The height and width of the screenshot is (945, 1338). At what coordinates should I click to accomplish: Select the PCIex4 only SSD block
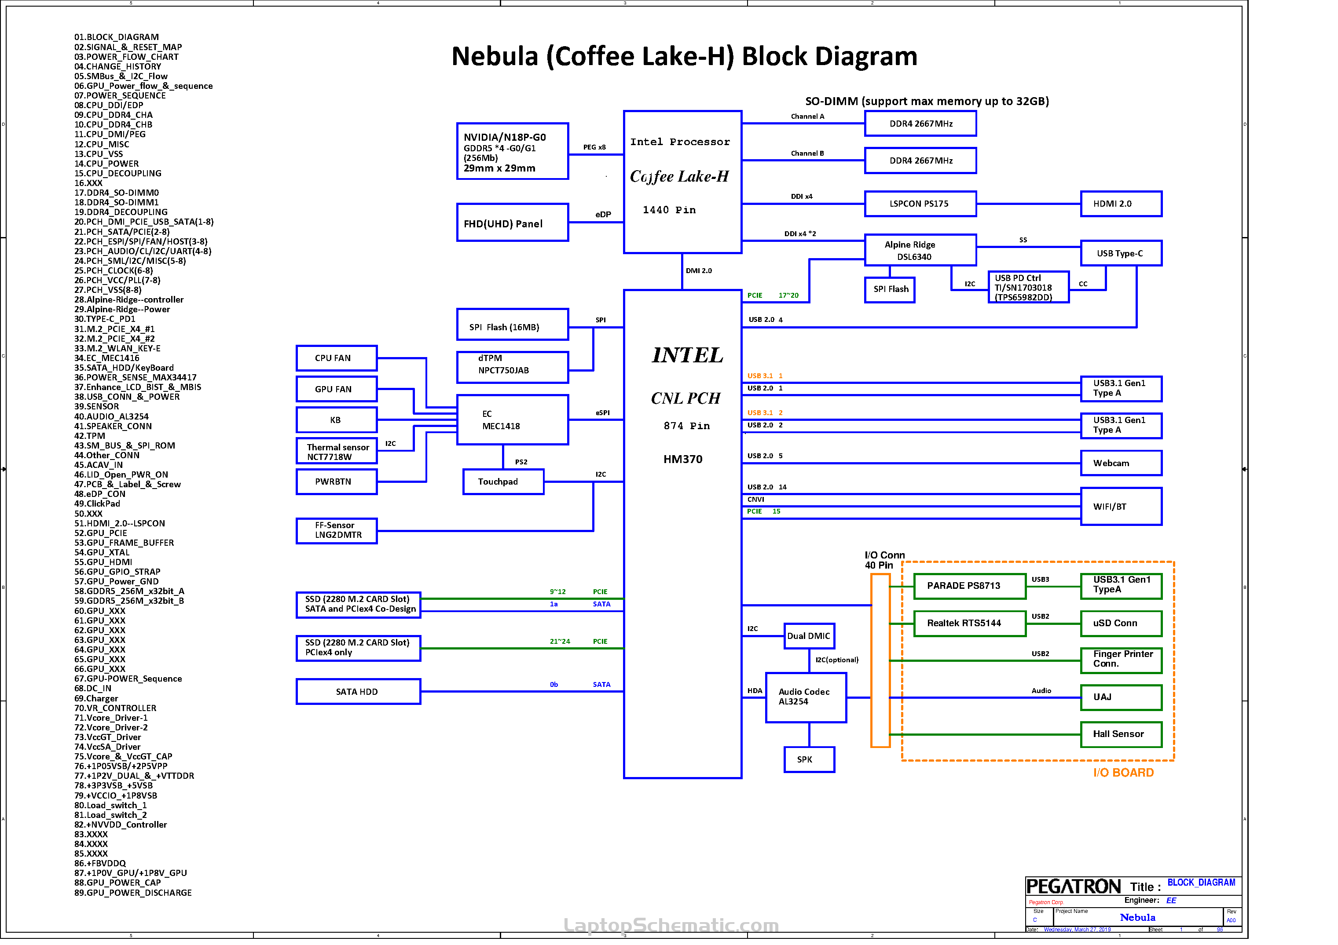tap(359, 649)
